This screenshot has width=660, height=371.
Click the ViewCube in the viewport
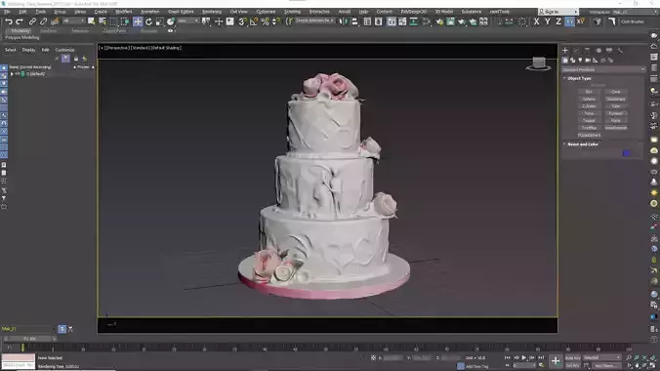(538, 63)
